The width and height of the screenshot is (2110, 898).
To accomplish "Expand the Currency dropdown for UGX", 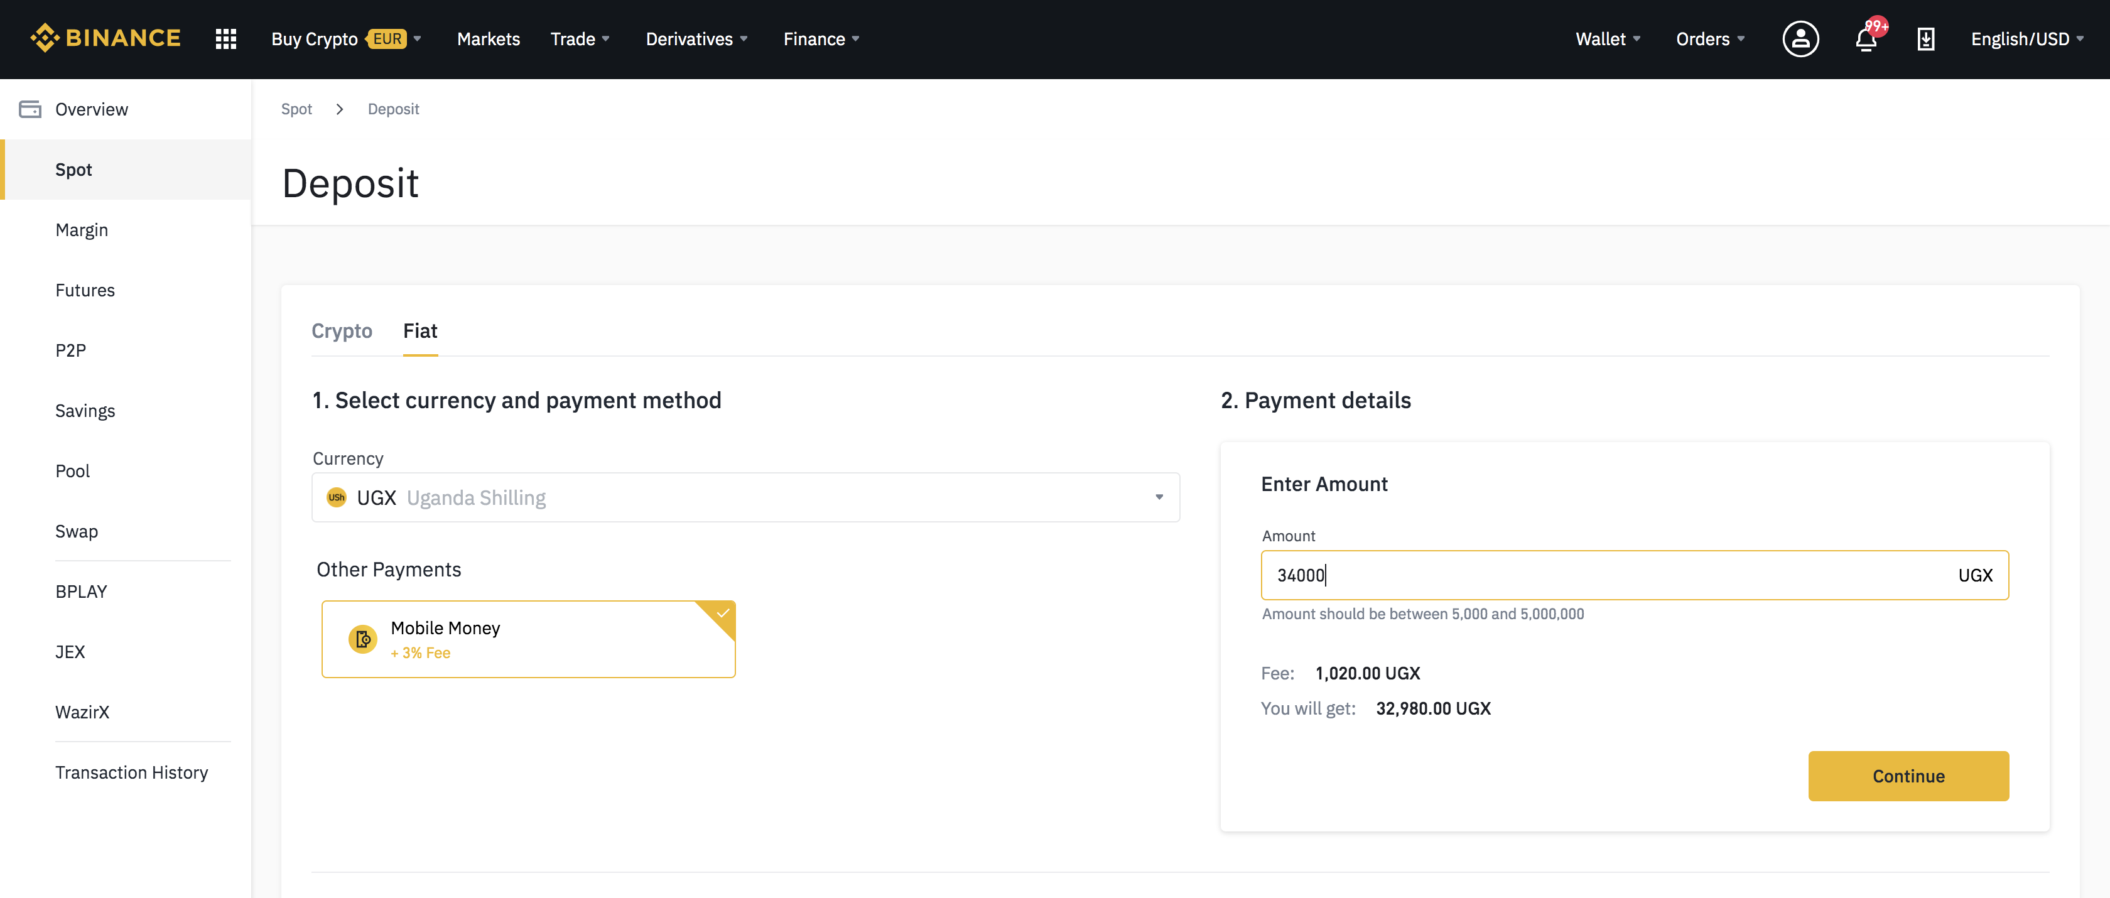I will tap(1158, 497).
